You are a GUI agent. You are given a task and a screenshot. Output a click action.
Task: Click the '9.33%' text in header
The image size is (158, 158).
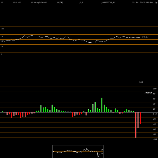[x=147, y=3]
